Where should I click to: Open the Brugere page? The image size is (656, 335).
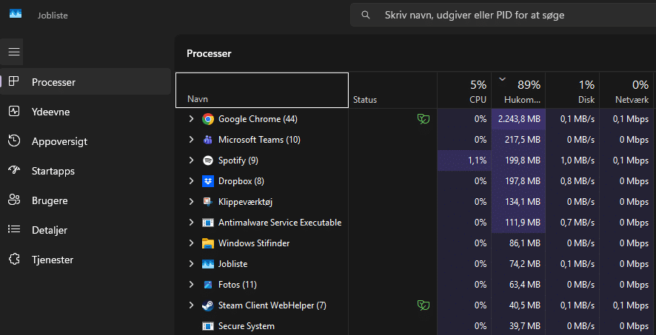[86, 200]
